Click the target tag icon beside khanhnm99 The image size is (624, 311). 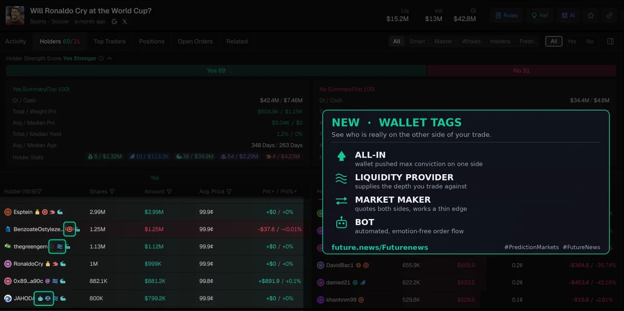361,300
